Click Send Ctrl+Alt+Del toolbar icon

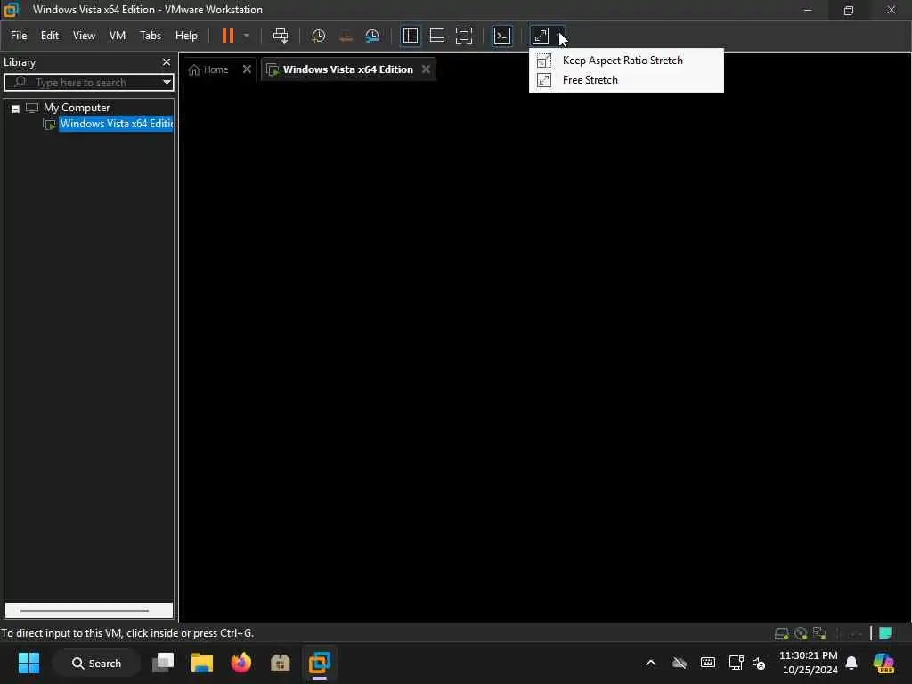coord(281,36)
